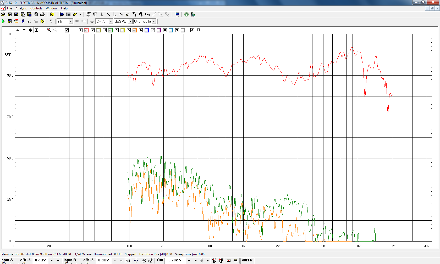Toggle the THD display button
The width and height of the screenshot is (440, 264).
(77, 21)
